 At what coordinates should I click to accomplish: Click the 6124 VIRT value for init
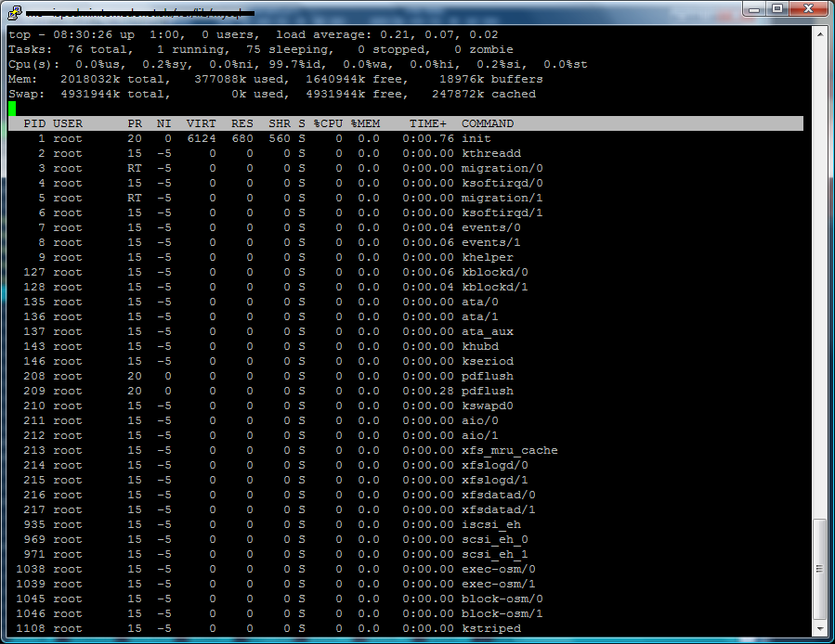[x=202, y=138]
